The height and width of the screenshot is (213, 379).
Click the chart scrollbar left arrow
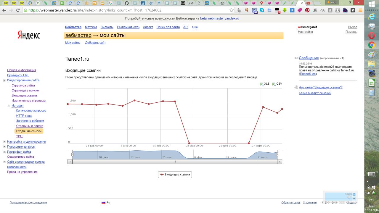(70, 162)
